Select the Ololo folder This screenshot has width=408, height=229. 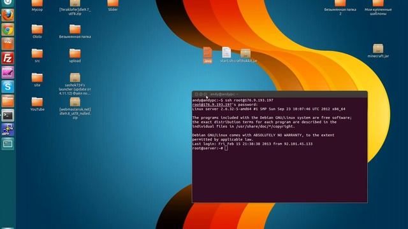tap(37, 31)
